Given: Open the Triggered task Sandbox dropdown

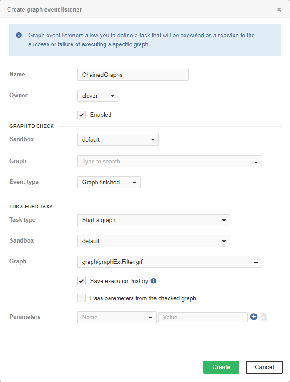Looking at the screenshot, I should [x=153, y=241].
